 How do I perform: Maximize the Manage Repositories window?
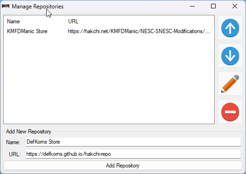click(213, 6)
